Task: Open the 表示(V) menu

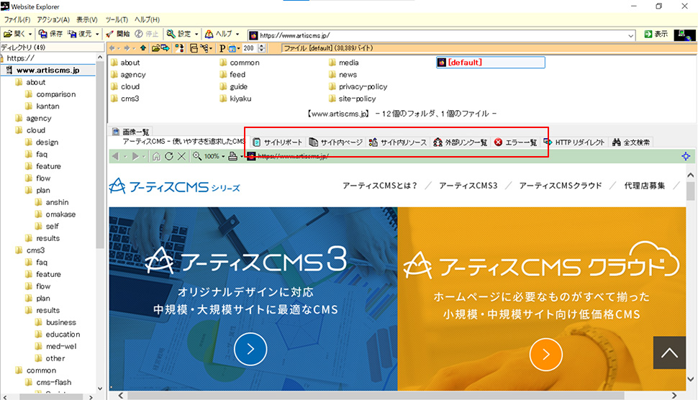Action: [87, 19]
